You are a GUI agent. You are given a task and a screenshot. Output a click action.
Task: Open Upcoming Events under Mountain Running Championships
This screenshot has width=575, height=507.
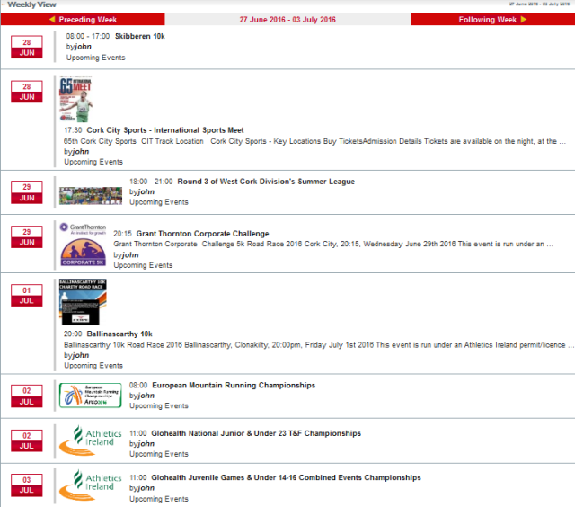coord(159,405)
